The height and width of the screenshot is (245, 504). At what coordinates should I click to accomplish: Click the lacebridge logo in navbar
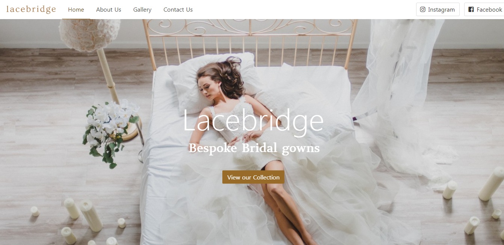(31, 9)
